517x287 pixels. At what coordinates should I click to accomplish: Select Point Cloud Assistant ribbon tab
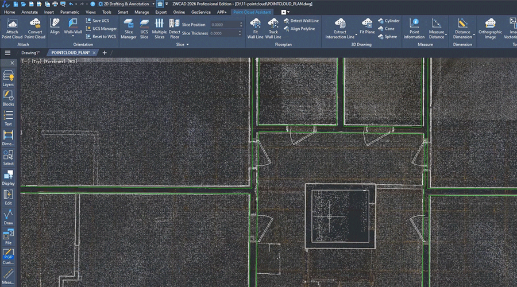252,12
